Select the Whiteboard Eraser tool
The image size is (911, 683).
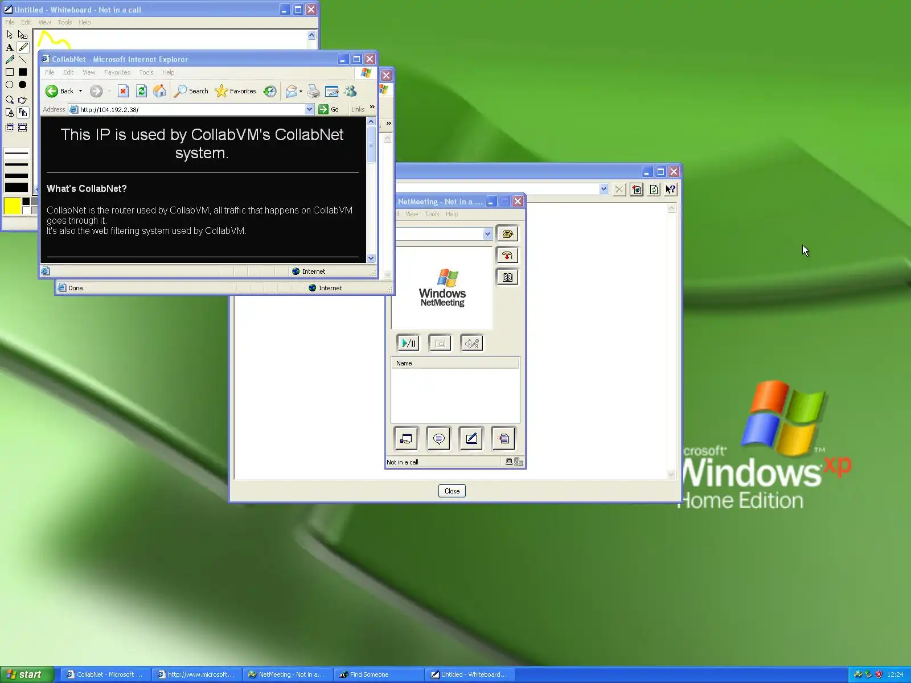point(23,35)
